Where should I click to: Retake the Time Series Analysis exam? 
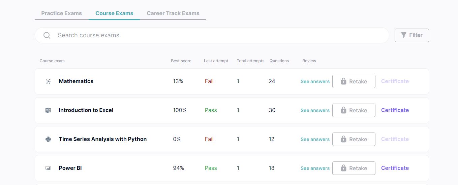[x=354, y=139]
